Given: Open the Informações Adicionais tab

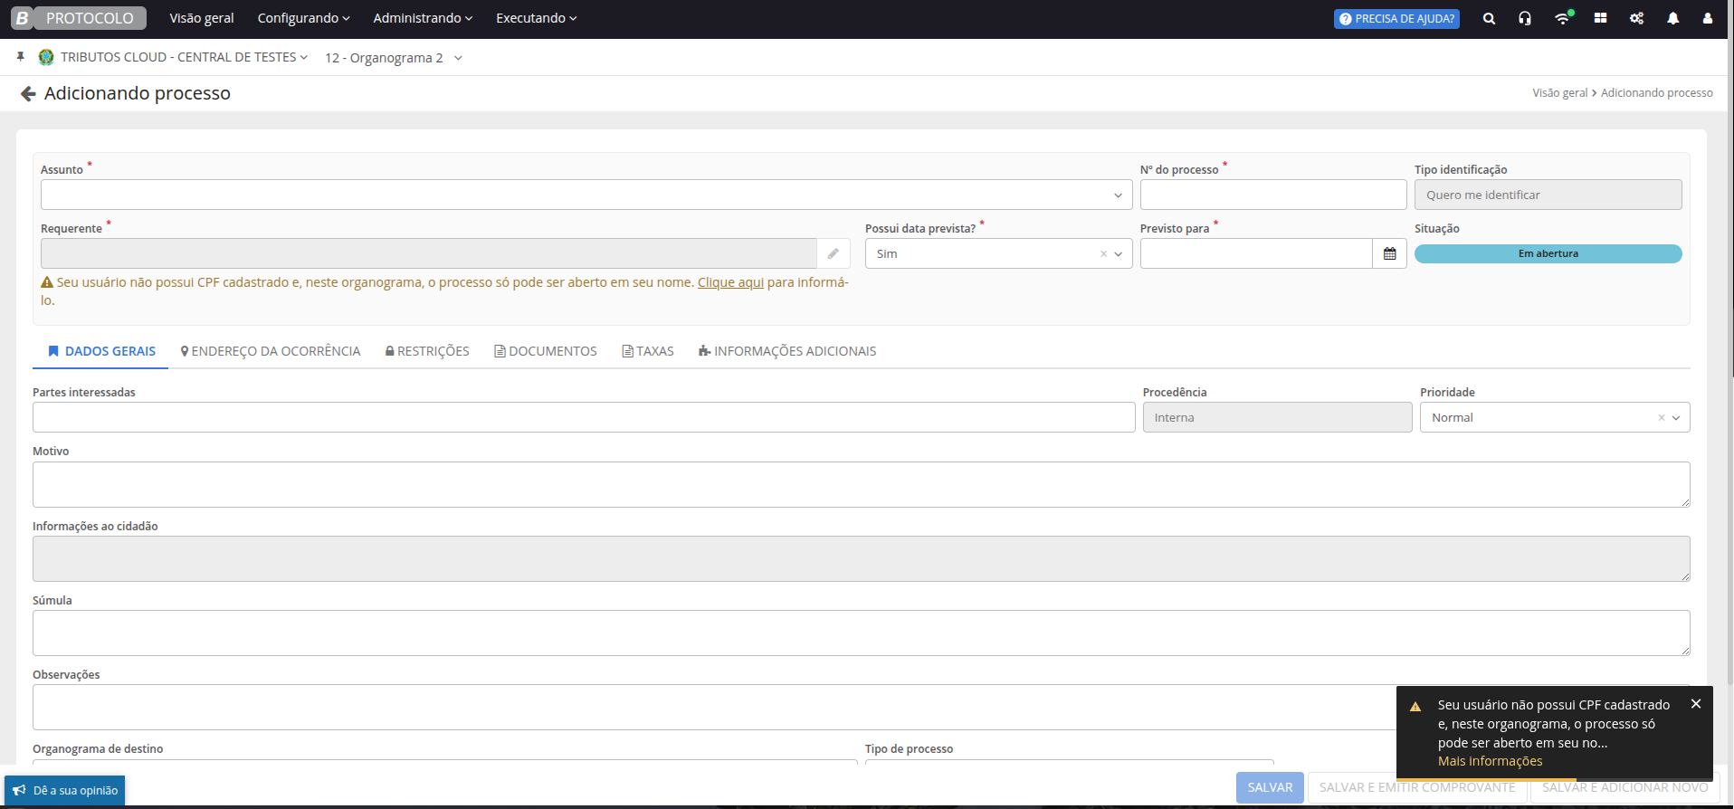Looking at the screenshot, I should point(787,351).
